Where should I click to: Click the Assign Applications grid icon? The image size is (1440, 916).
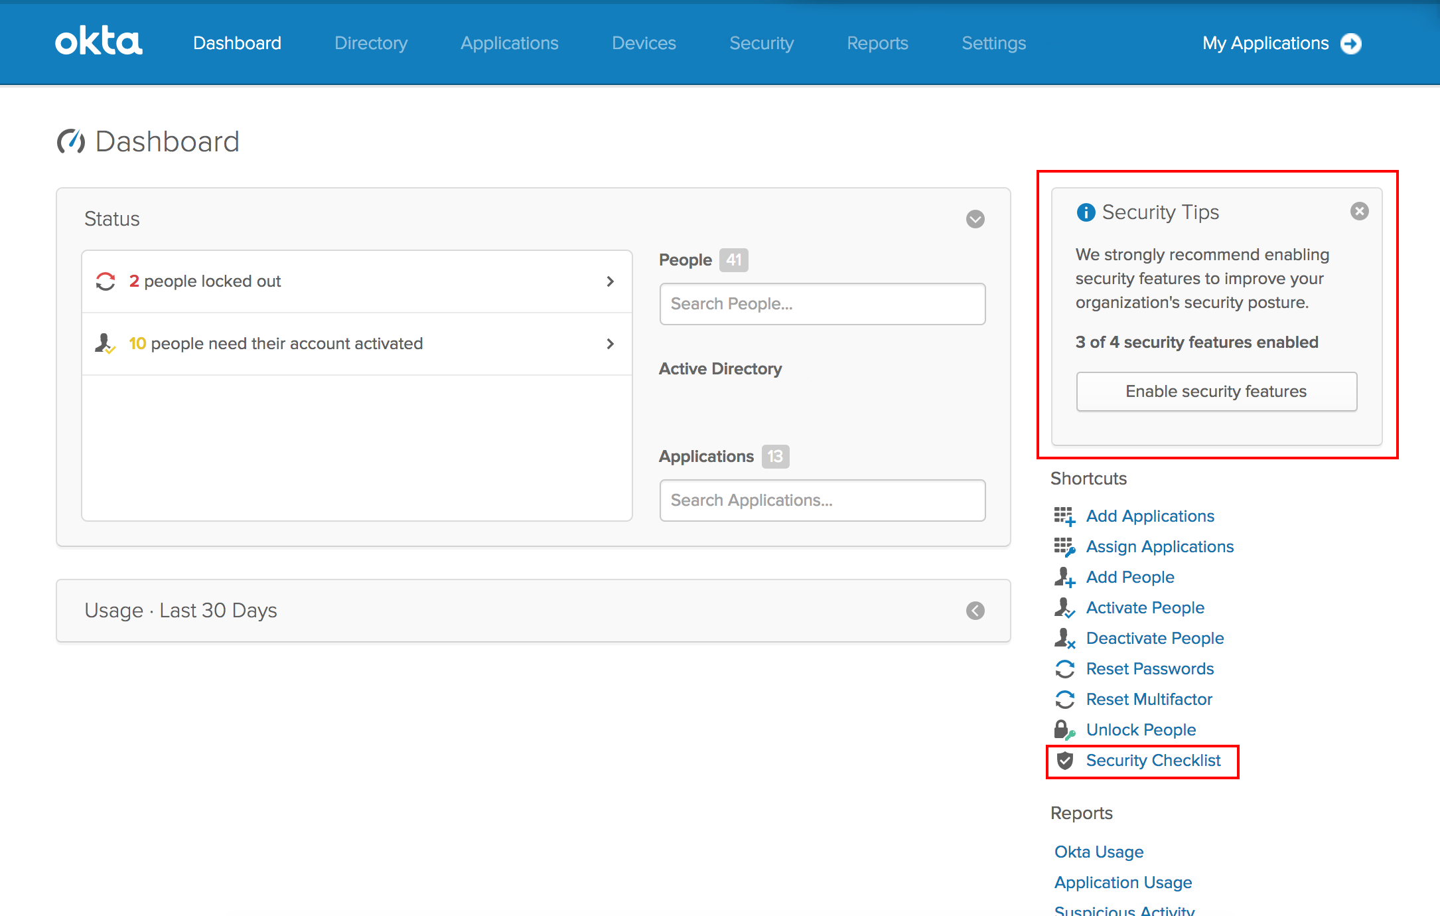tap(1064, 547)
